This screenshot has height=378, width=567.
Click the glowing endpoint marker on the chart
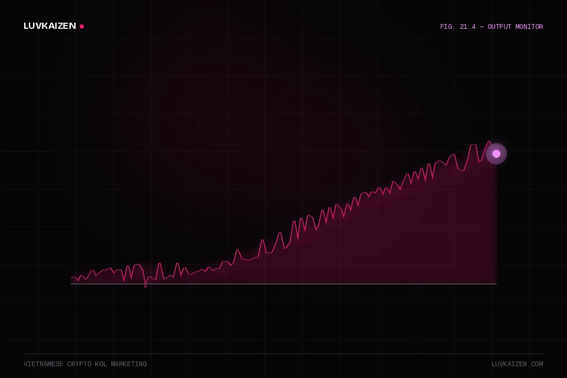click(496, 154)
